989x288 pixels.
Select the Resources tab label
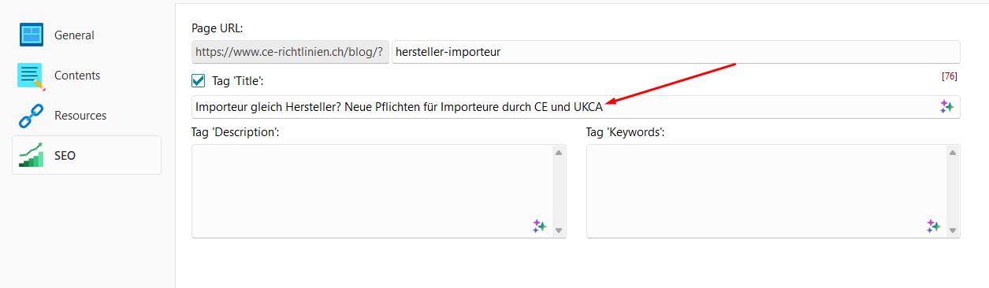pyautogui.click(x=80, y=116)
